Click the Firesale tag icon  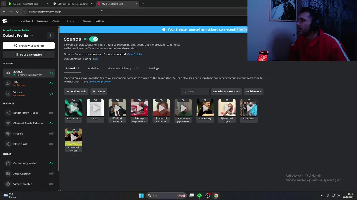point(8,134)
